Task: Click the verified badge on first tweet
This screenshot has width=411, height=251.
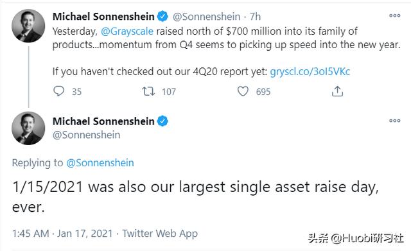Action: (x=162, y=16)
